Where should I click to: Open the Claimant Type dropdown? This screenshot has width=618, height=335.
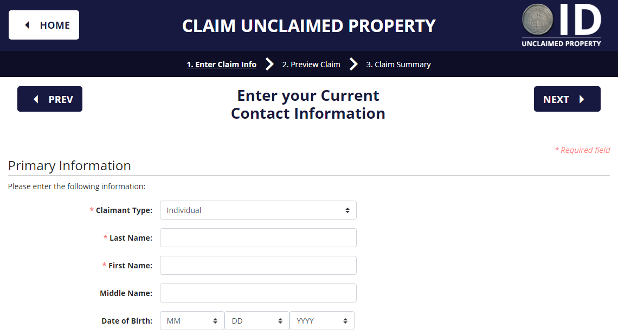click(x=258, y=210)
